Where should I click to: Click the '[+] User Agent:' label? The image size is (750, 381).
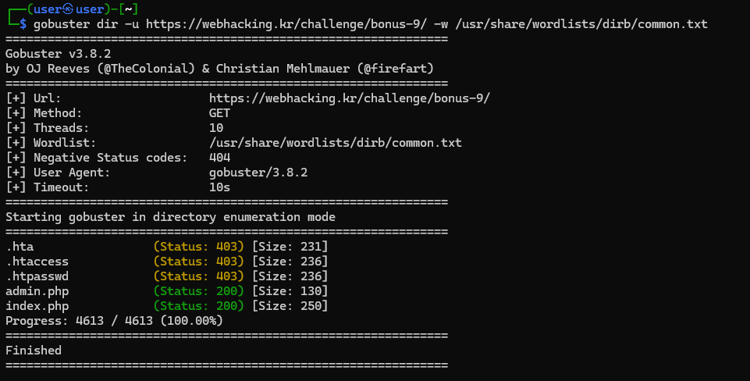58,173
